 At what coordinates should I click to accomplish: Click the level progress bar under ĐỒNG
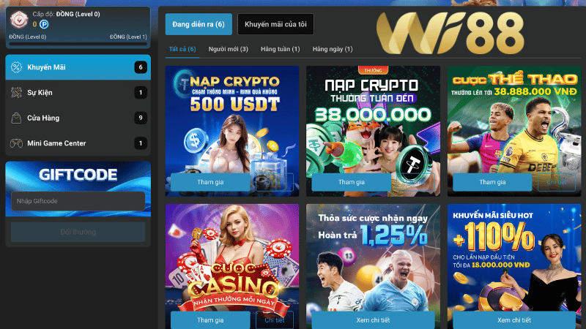coord(78,44)
